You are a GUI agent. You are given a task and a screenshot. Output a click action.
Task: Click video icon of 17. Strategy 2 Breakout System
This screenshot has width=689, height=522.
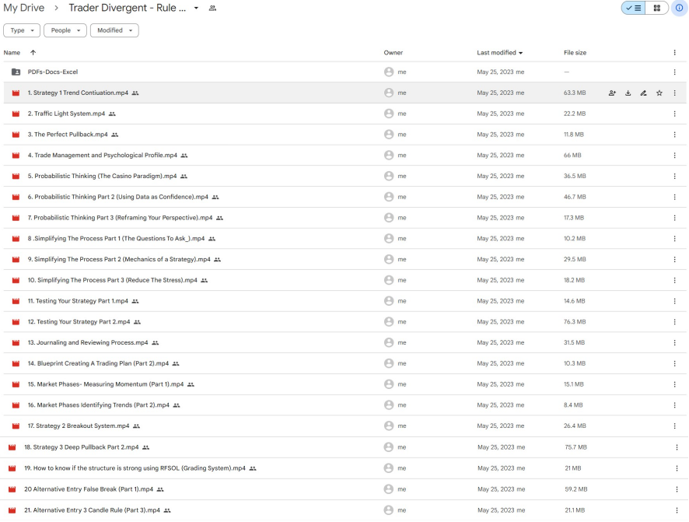[x=16, y=426]
